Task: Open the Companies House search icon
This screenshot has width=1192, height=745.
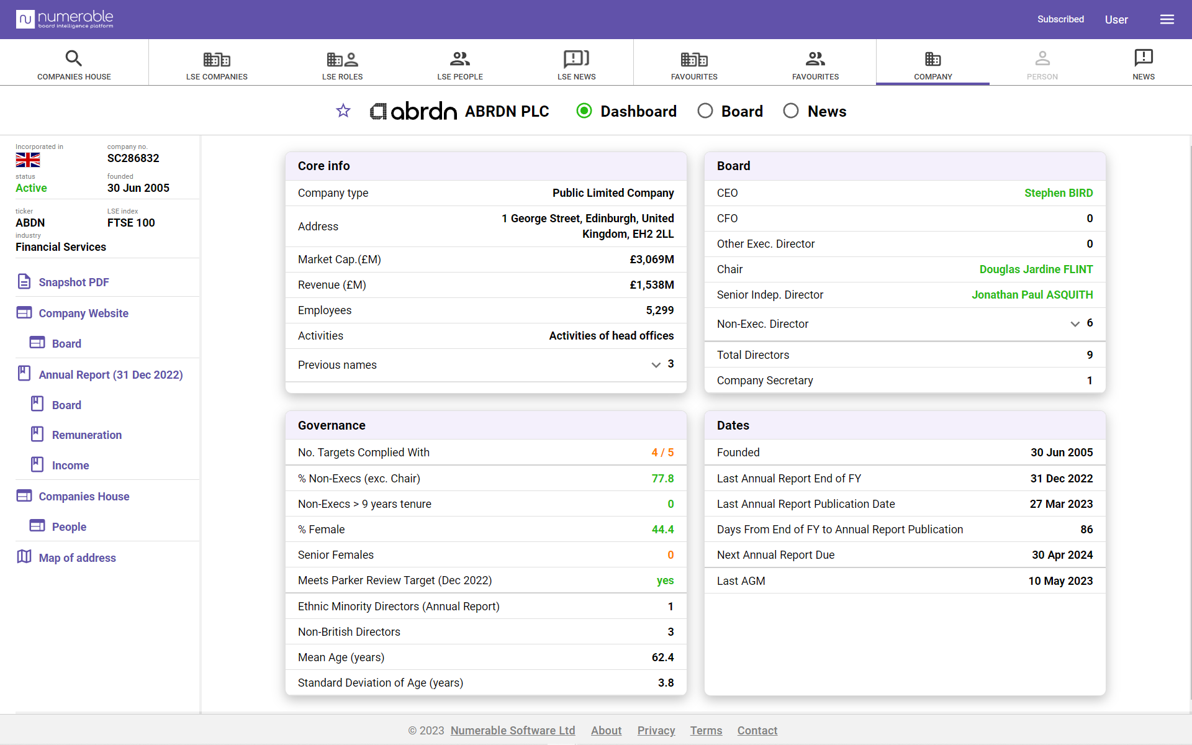Action: tap(74, 58)
